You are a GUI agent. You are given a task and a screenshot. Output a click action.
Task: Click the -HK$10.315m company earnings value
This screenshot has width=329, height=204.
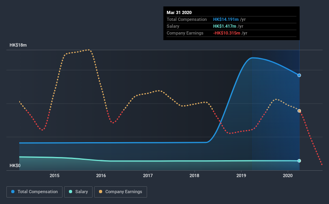[226, 33]
